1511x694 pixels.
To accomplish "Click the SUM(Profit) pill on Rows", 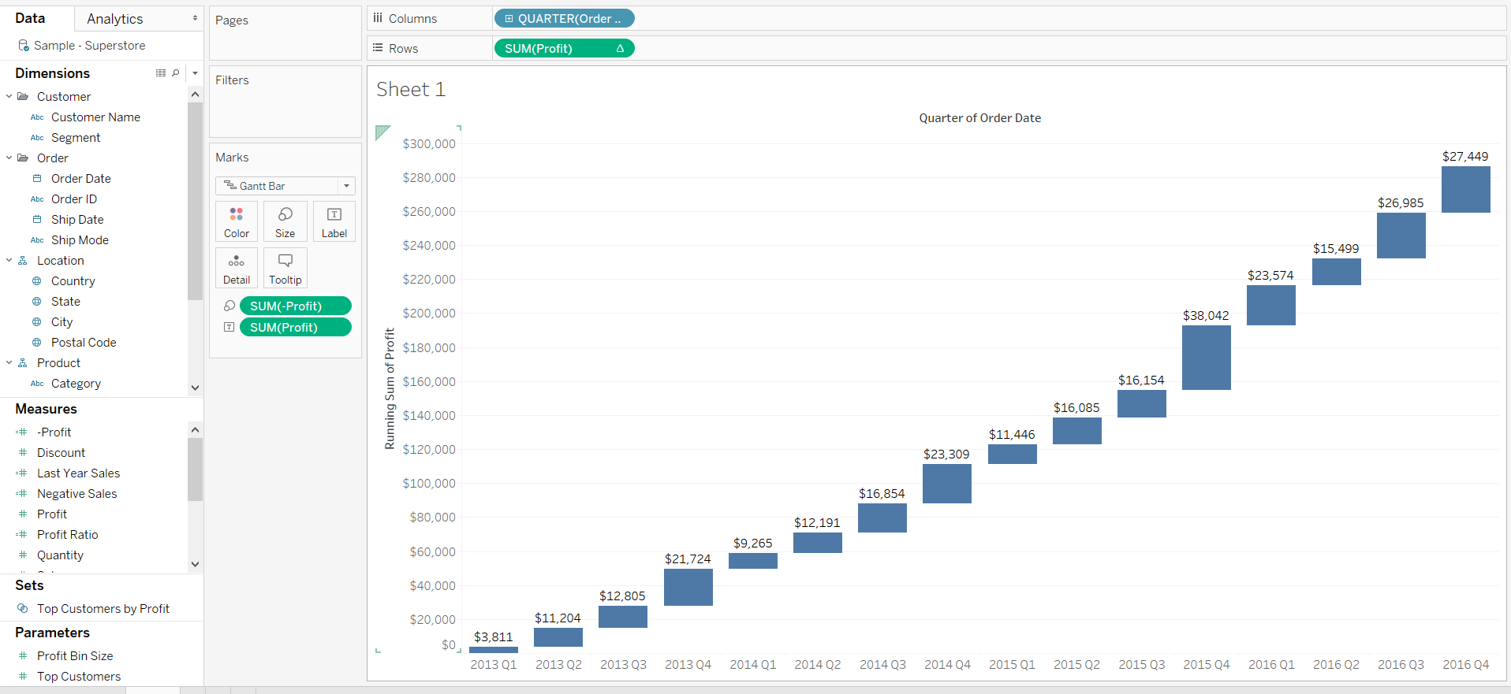I will tap(565, 48).
